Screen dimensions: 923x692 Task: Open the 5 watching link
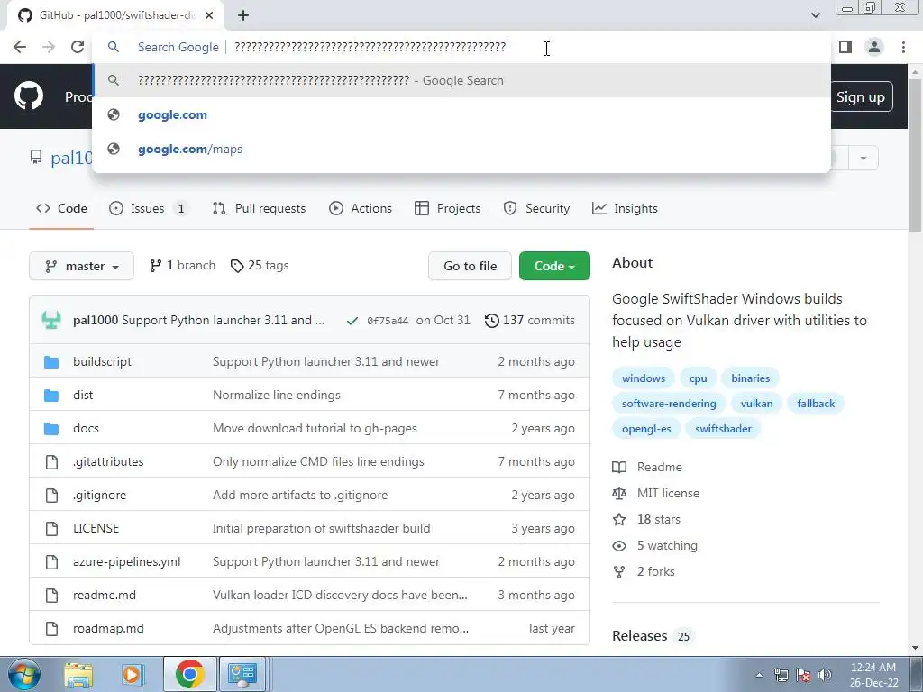tap(655, 545)
